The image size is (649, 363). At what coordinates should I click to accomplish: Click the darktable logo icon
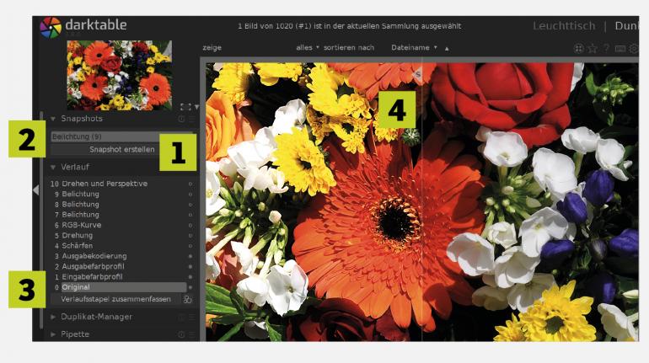pos(51,28)
